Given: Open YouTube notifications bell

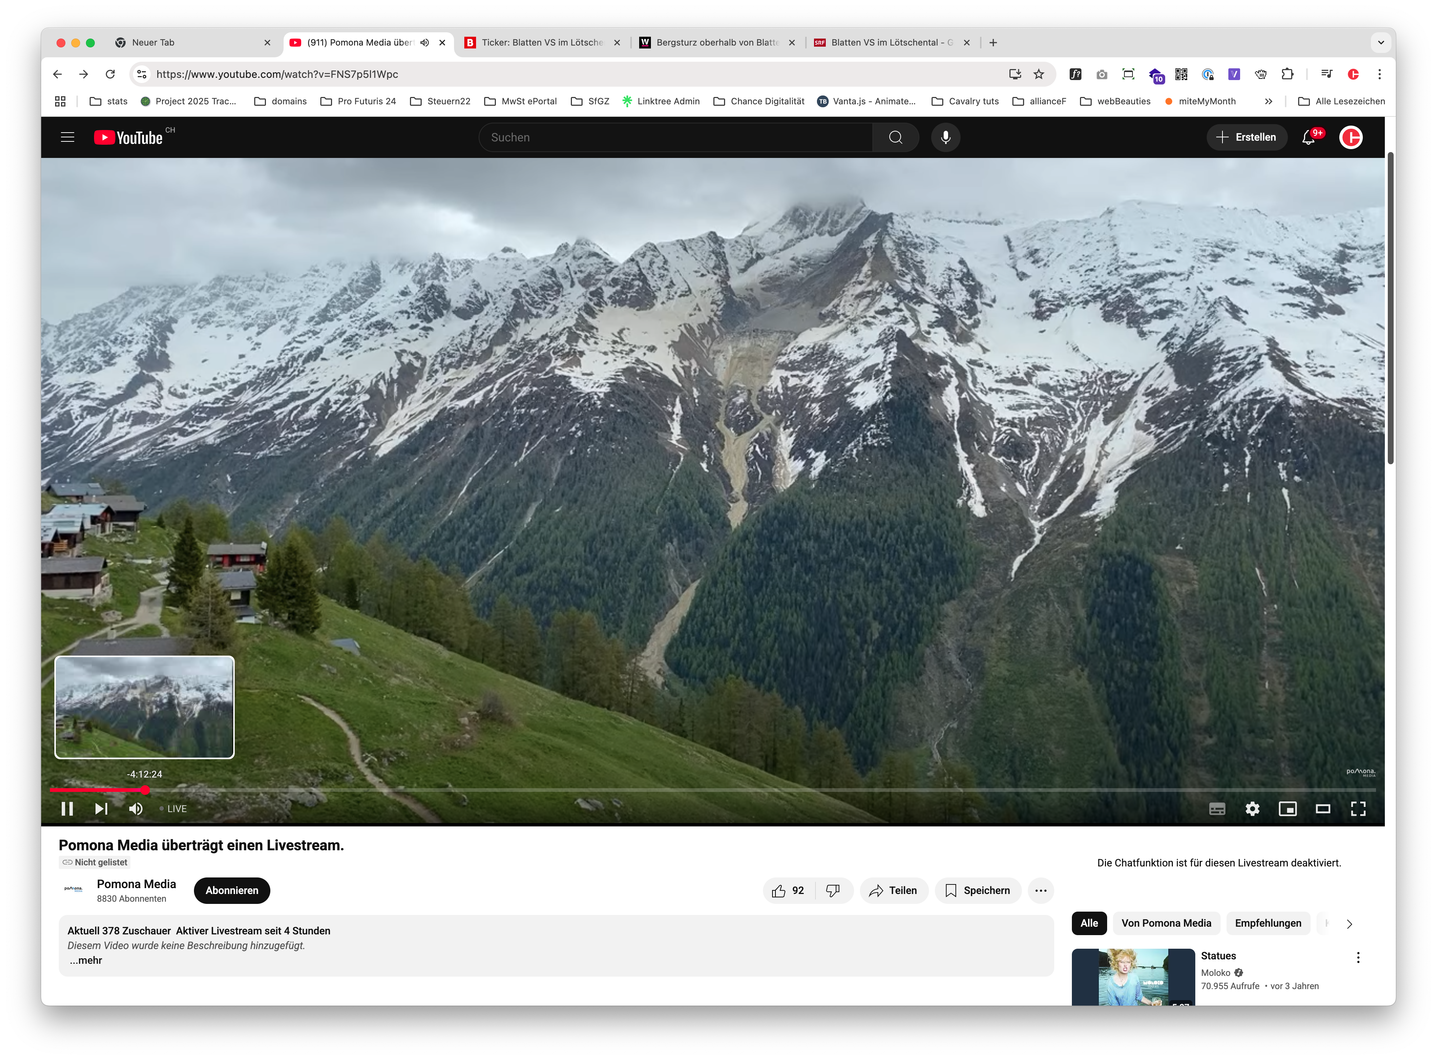Looking at the screenshot, I should click(x=1308, y=137).
